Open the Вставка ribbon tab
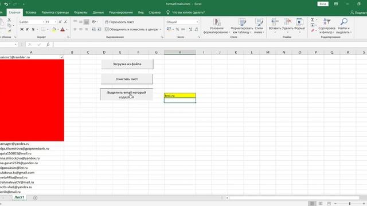The height and width of the screenshot is (206, 367). [30, 13]
